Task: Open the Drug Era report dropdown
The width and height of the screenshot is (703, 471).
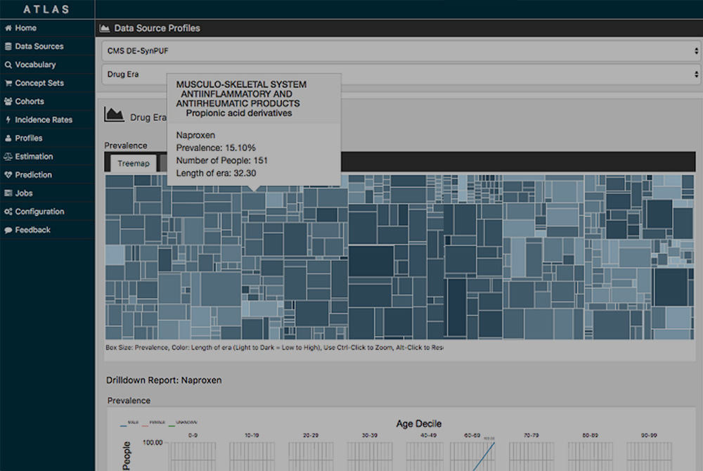Action: tap(401, 74)
